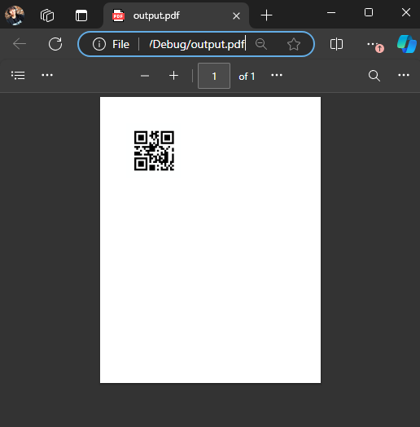Click the address bar URL field
This screenshot has width=420, height=427.
tap(197, 44)
